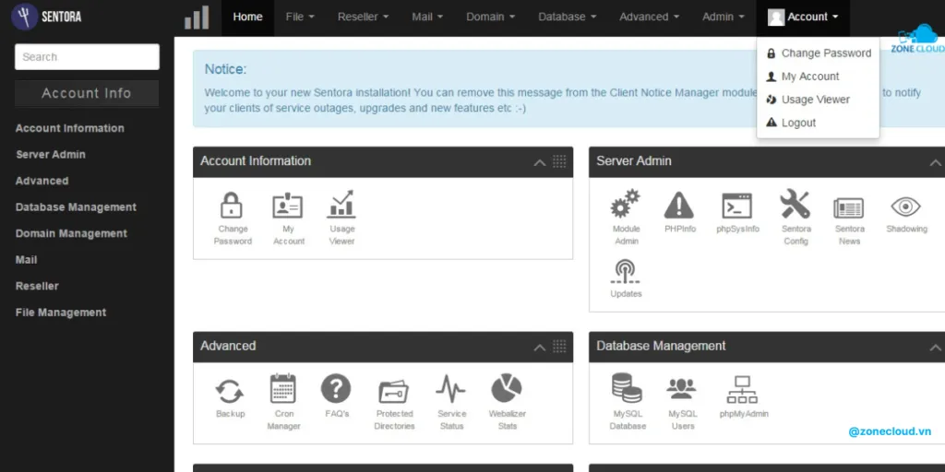
Task: Open Advanced in the sidebar
Action: 42,181
